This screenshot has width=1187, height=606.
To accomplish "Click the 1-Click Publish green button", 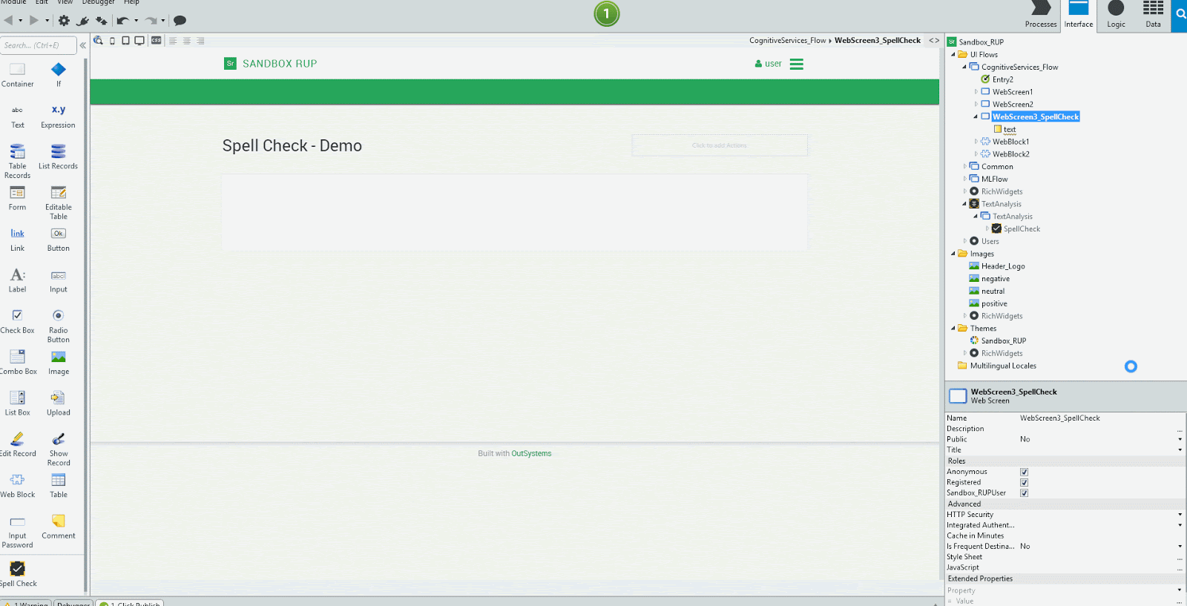I will tap(606, 13).
